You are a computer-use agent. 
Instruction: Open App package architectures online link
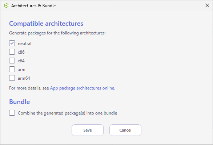point(83,88)
